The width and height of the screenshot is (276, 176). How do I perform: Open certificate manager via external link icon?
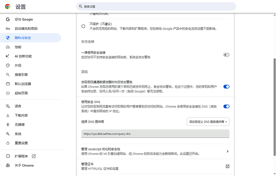click(x=228, y=166)
